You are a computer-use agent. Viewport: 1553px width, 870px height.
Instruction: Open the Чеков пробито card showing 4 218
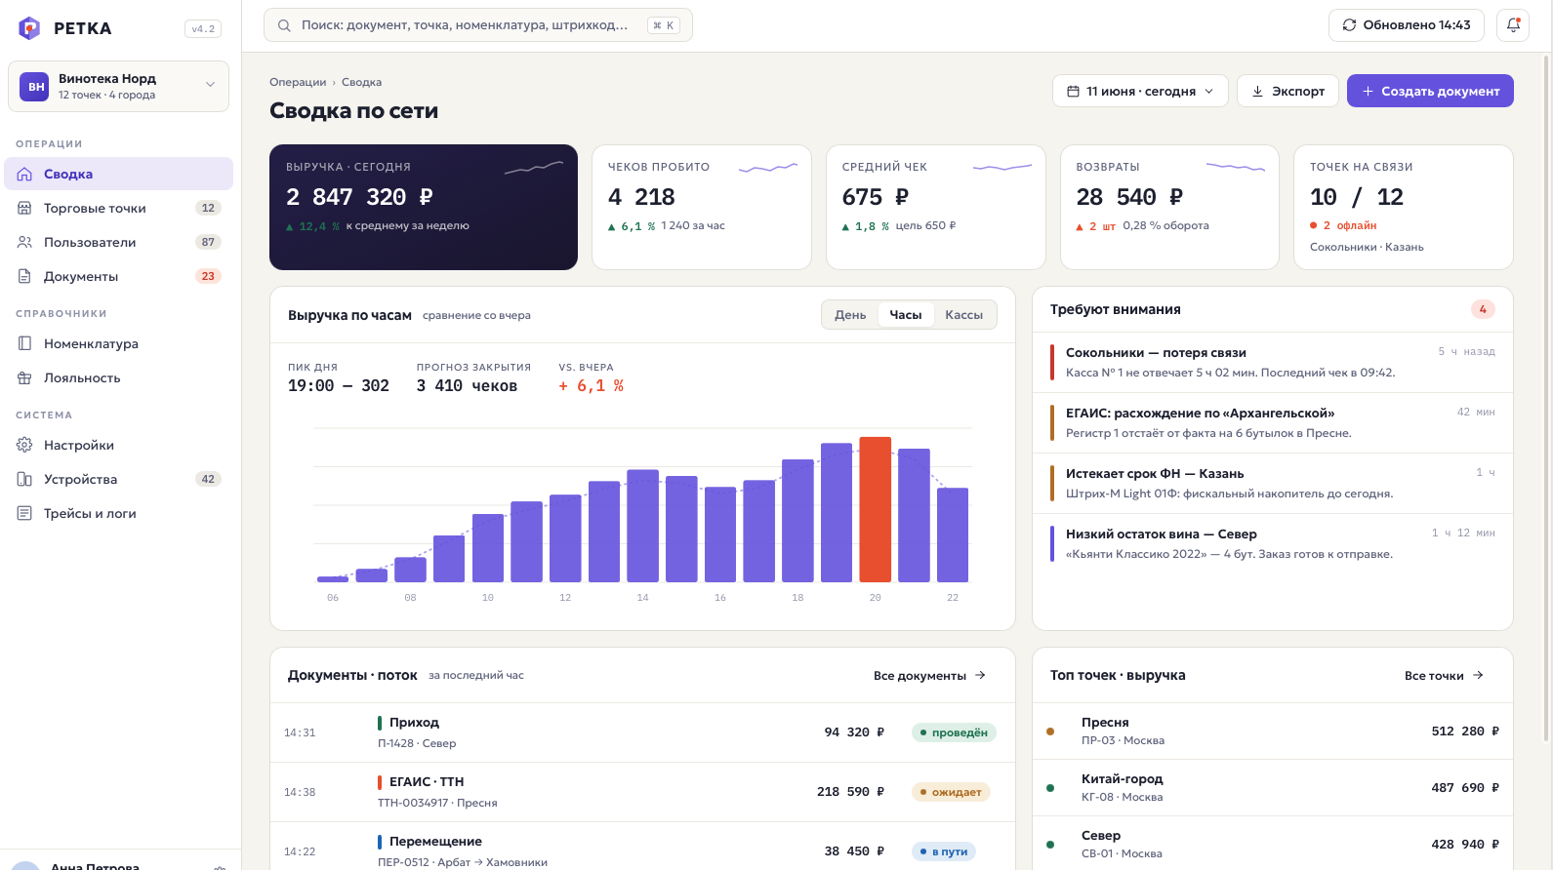(702, 207)
